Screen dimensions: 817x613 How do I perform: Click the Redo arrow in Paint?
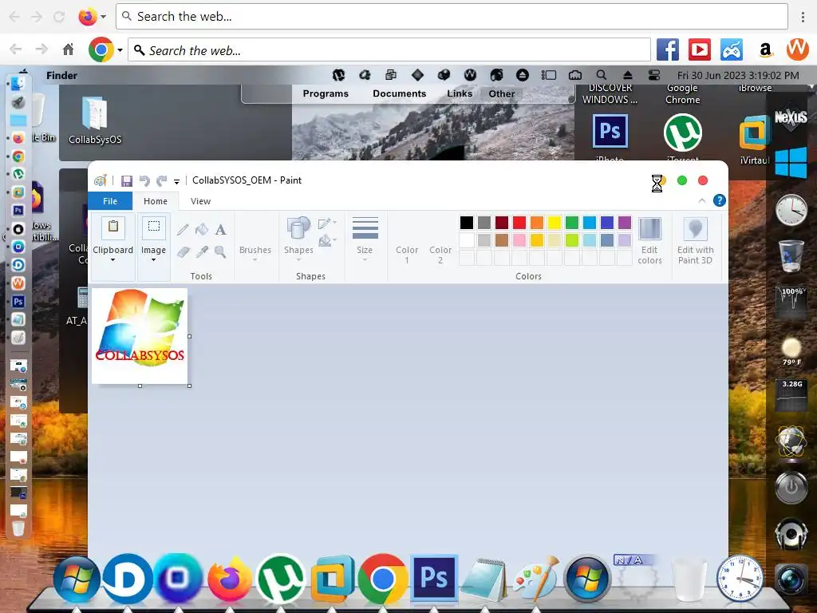coord(161,181)
